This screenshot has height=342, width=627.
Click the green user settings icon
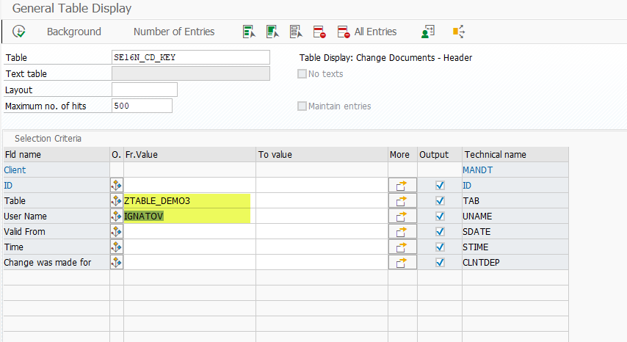[x=428, y=32]
